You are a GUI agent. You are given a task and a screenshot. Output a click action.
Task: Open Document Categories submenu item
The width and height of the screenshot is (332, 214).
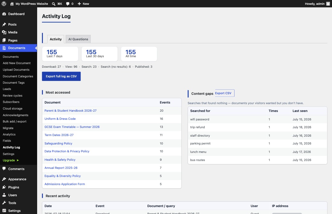18,76
